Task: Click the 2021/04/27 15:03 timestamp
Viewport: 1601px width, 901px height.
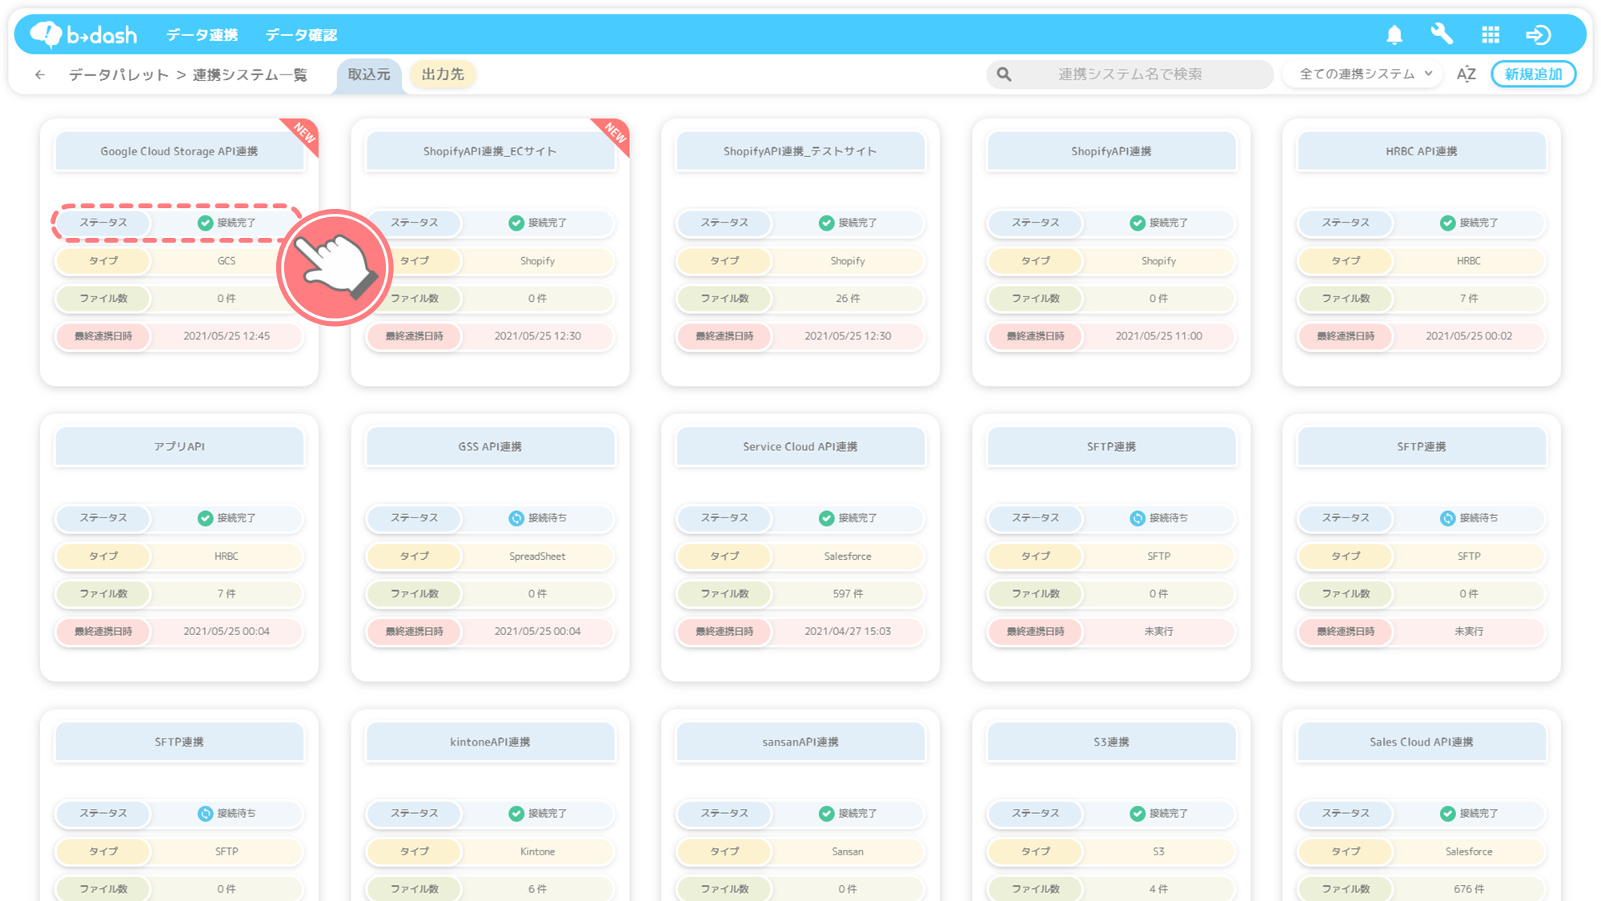Action: (848, 632)
